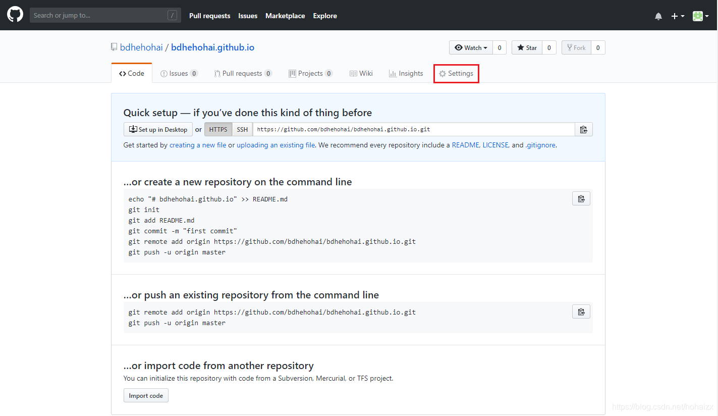Open Explore in the top navigation
Screen dimensions: 718x416
click(x=325, y=16)
